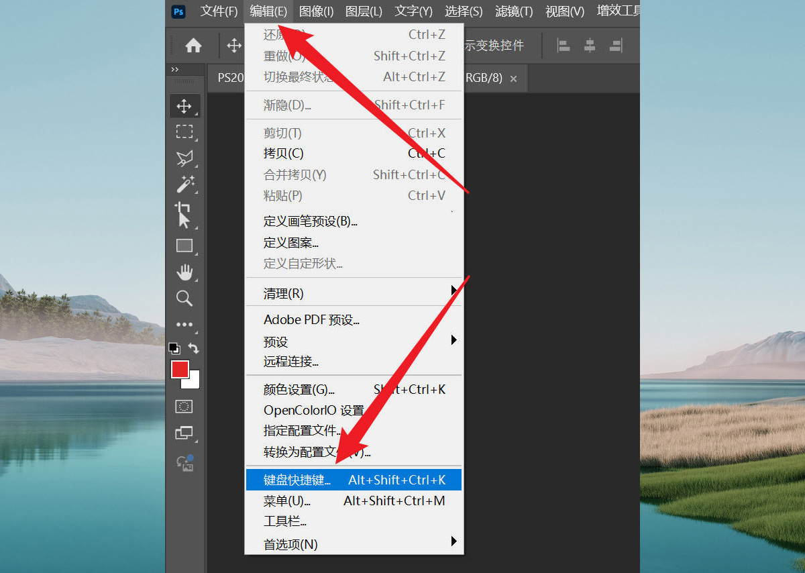Image resolution: width=805 pixels, height=573 pixels.
Task: Open the 增效工具 menu
Action: coord(618,11)
